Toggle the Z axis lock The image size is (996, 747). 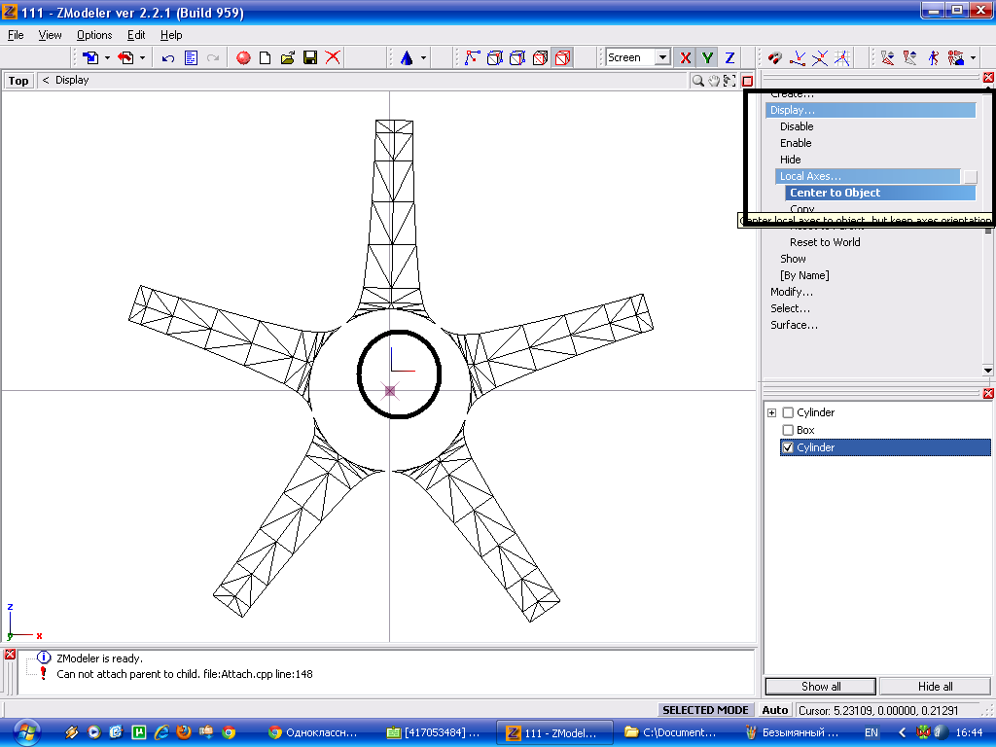[x=729, y=58]
